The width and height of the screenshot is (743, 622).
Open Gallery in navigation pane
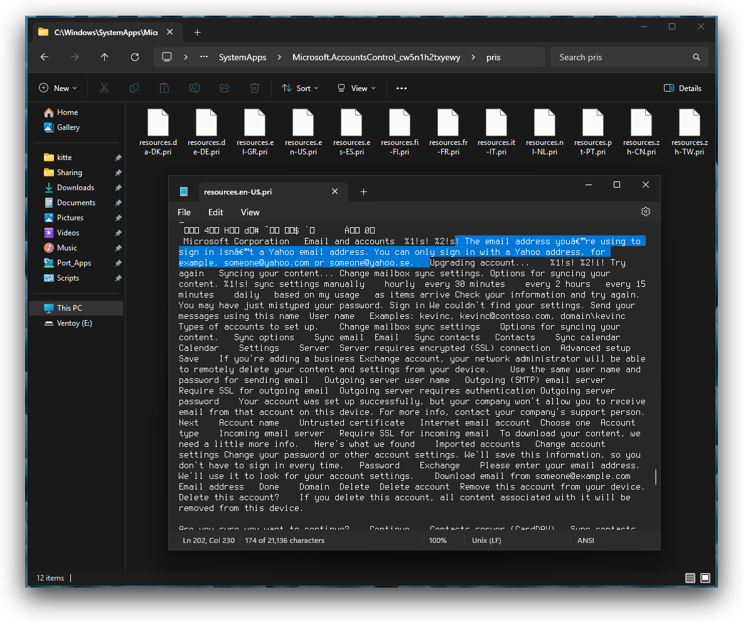pos(68,127)
